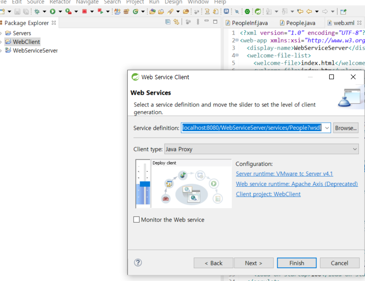Click the Browse... button

[346, 128]
